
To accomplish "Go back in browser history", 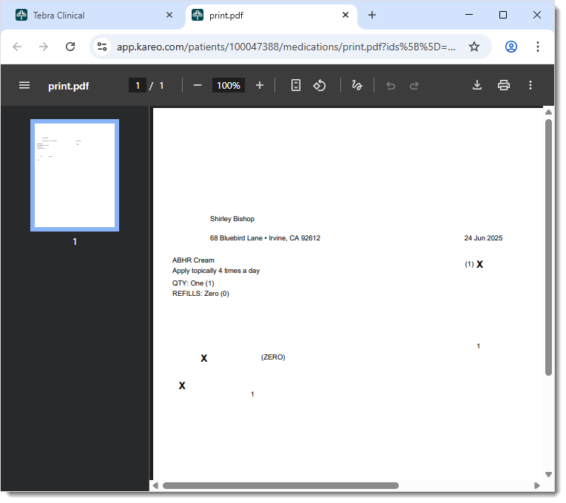I will click(17, 47).
